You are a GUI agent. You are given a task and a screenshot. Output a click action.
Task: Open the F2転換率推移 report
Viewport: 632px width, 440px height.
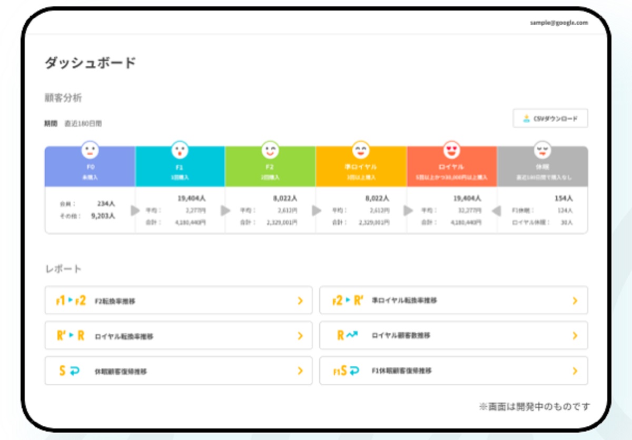tap(179, 300)
